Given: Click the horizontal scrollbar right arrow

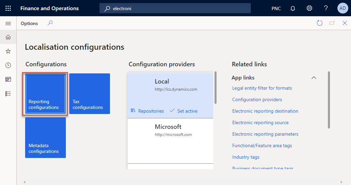Looking at the screenshot, I should click(341, 182).
